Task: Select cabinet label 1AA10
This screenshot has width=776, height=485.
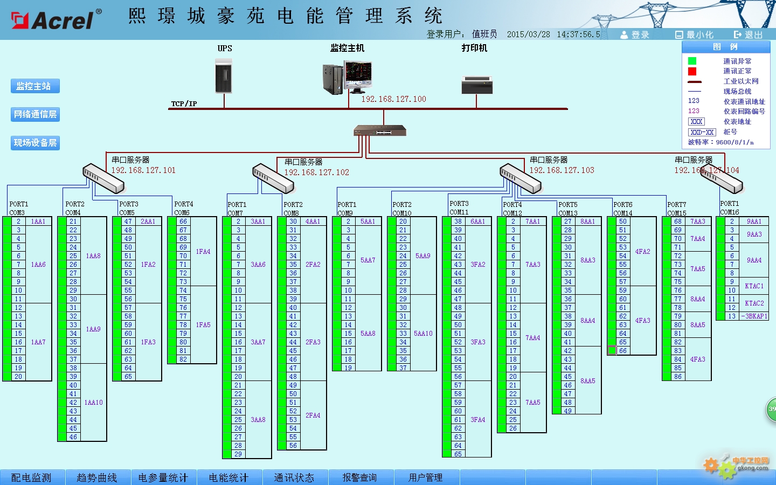Action: click(93, 403)
